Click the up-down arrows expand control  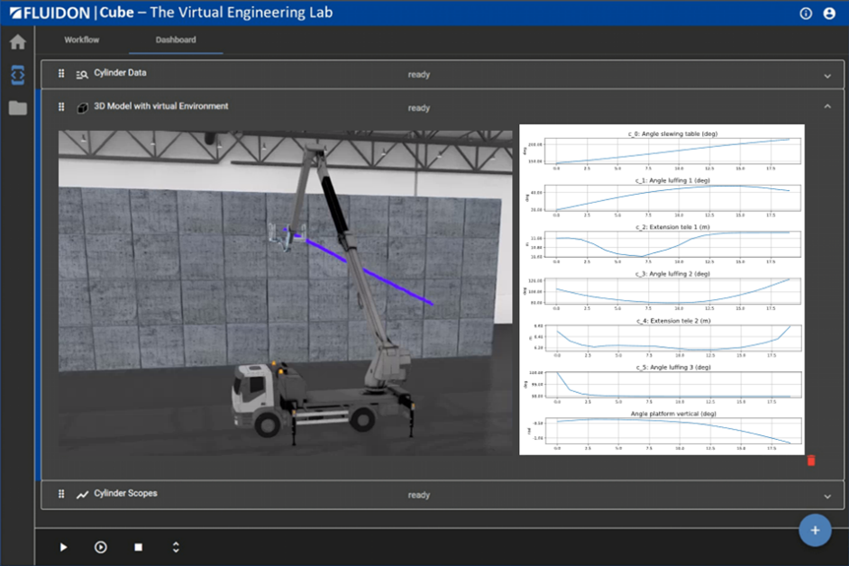coord(176,547)
